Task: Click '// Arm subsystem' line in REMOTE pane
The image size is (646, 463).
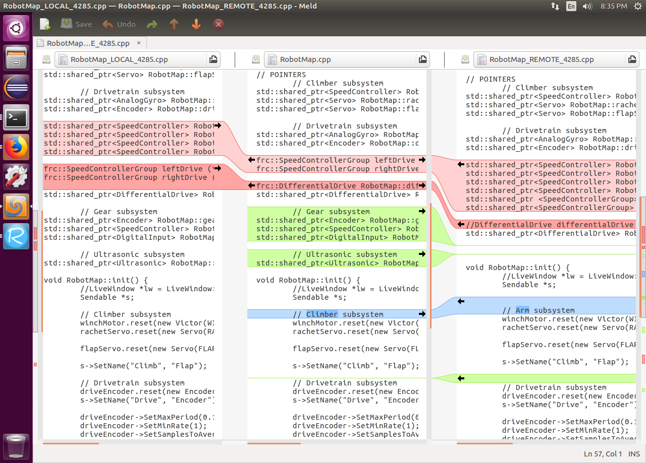Action: [539, 310]
